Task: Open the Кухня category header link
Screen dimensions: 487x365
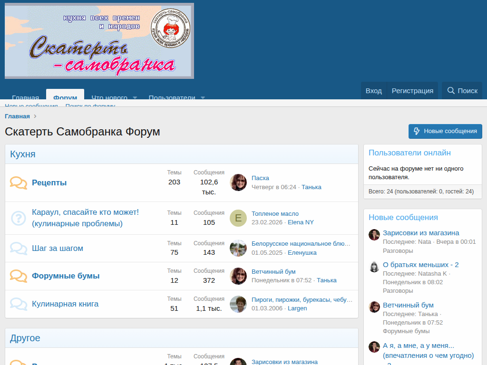Action: [x=23, y=154]
